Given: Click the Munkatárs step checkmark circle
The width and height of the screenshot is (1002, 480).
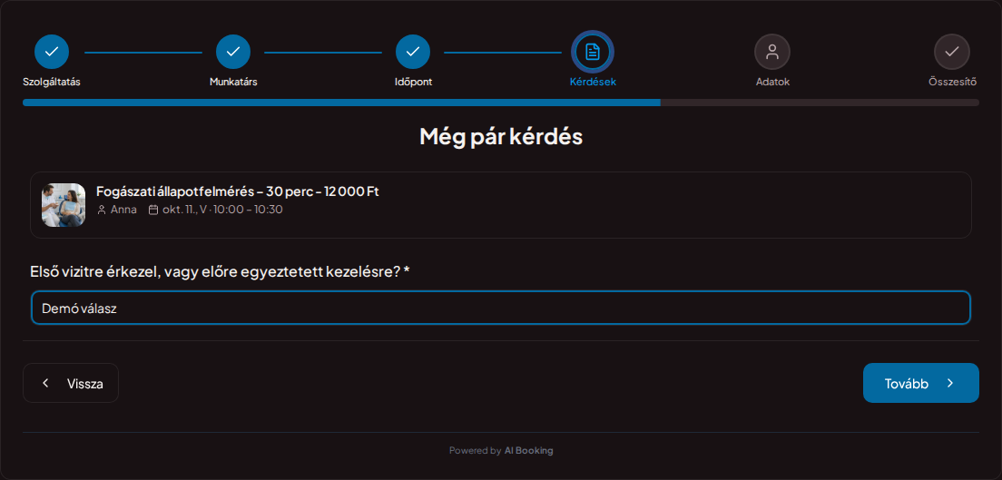Looking at the screenshot, I should pos(233,52).
